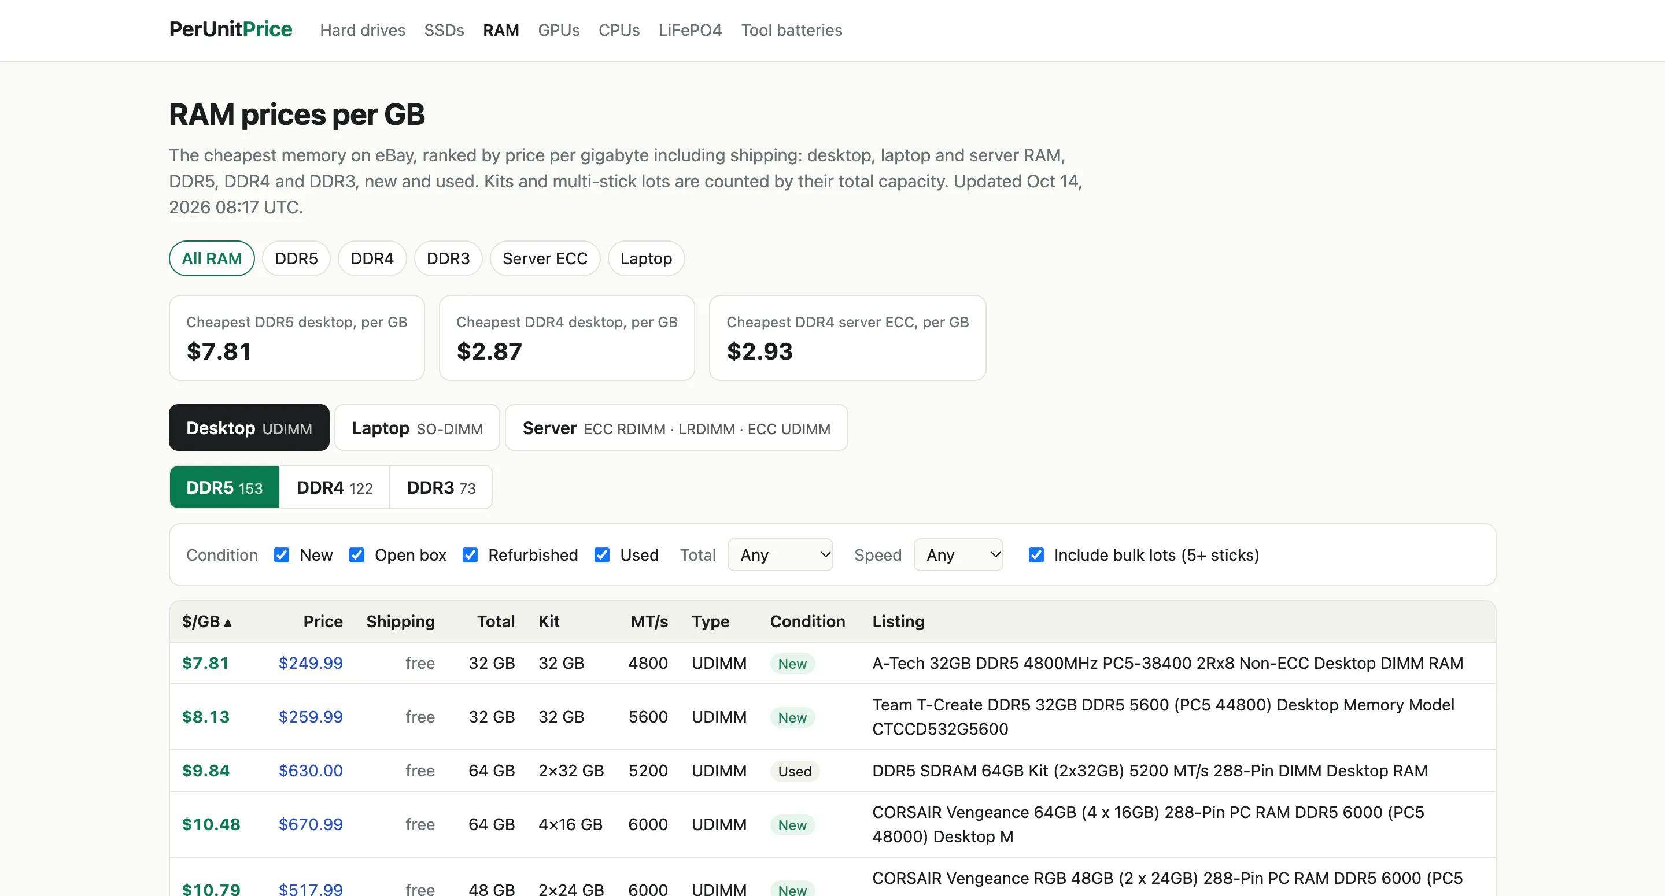
Task: Select the RAM nav item
Action: tap(501, 31)
